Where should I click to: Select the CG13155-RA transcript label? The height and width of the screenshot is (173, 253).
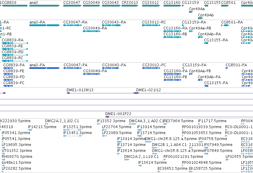(x=216, y=40)
